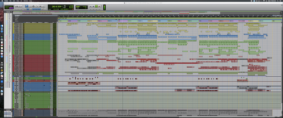Viewport: 283px width, 118px height.
Task: Click the main counter 26|4|204
Action: 57,7
